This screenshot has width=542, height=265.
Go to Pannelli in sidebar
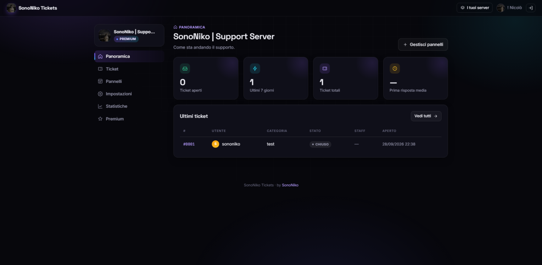[x=129, y=81]
